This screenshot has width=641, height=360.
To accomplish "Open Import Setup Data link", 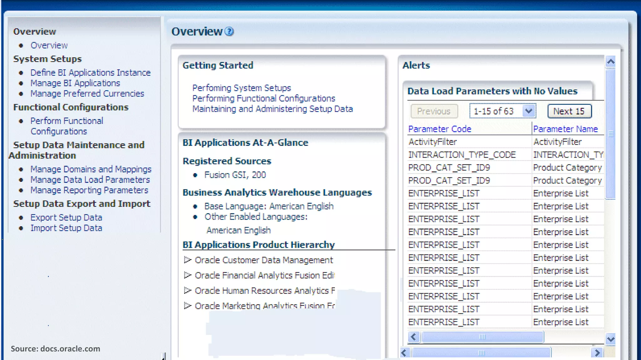I will [x=66, y=228].
